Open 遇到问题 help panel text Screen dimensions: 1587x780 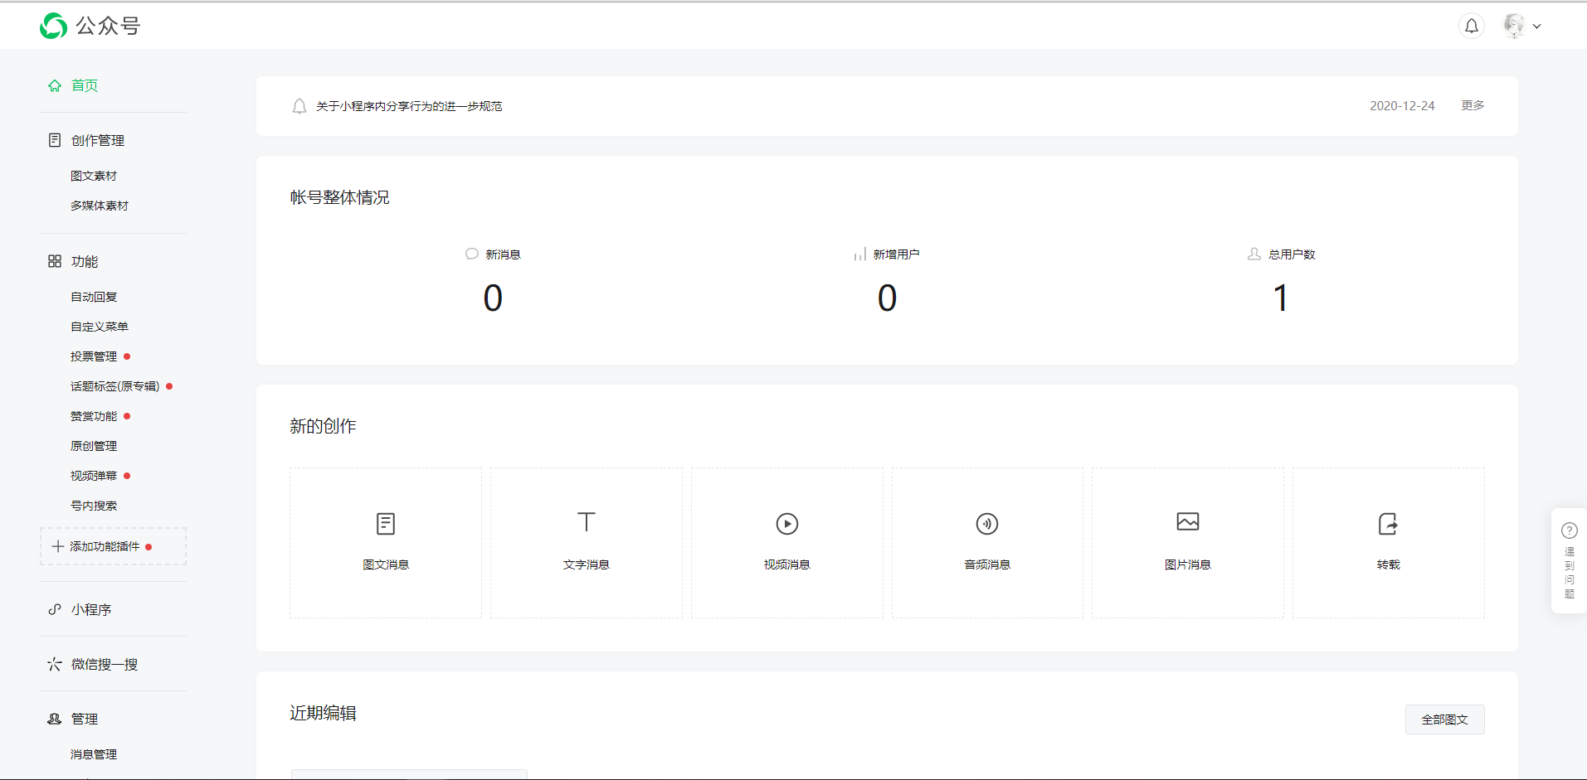[x=1570, y=573]
